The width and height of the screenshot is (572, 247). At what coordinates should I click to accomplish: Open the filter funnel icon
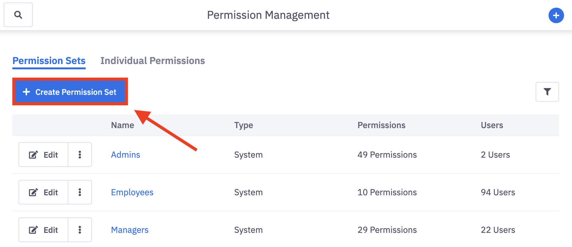(x=547, y=92)
